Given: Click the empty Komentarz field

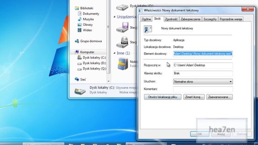Looking at the screenshot, I should coord(203,89).
